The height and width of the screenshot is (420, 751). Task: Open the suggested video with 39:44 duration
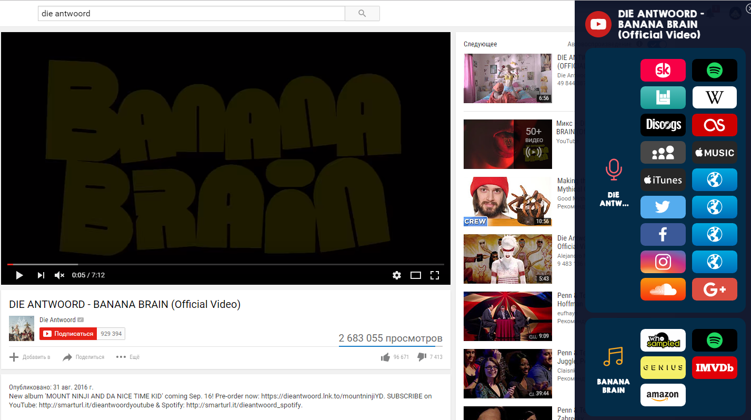pos(508,374)
